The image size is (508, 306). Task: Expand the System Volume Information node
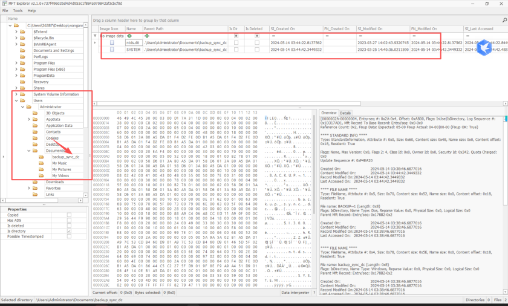16,94
